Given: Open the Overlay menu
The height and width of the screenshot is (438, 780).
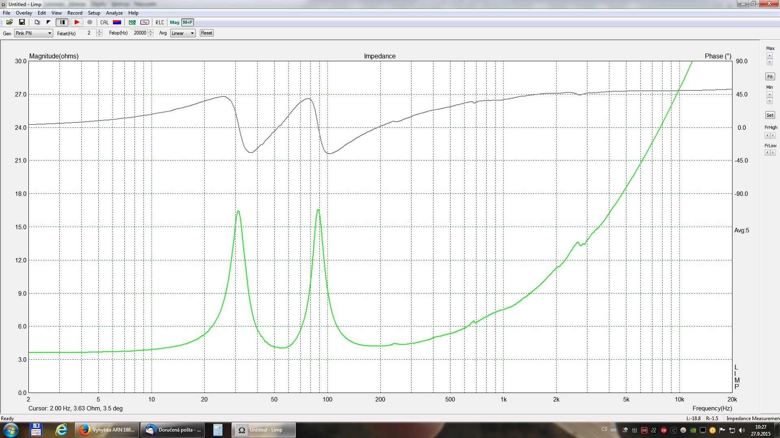Looking at the screenshot, I should [24, 13].
